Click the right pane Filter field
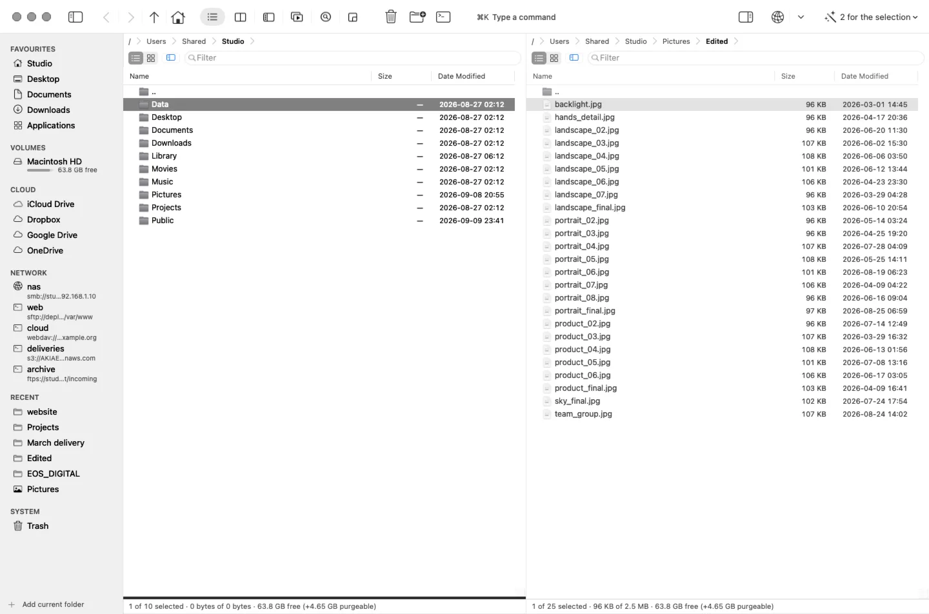 755,58
